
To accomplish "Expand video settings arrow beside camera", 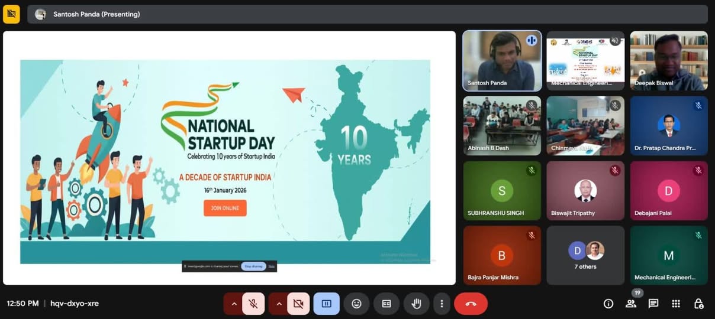I will point(279,304).
